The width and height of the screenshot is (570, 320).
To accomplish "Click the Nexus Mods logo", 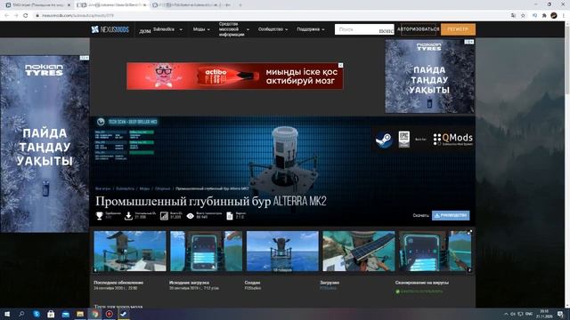I will tap(110, 29).
